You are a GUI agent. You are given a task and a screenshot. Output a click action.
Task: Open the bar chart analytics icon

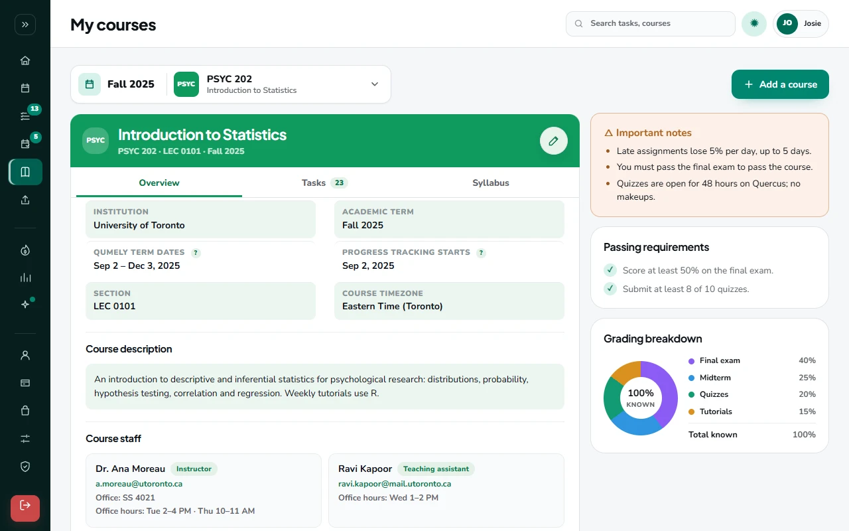click(x=25, y=277)
